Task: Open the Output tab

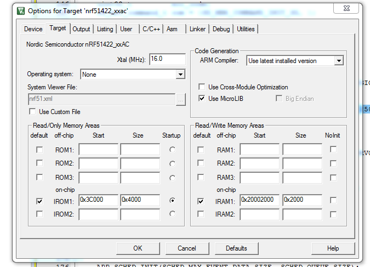Action: click(81, 29)
